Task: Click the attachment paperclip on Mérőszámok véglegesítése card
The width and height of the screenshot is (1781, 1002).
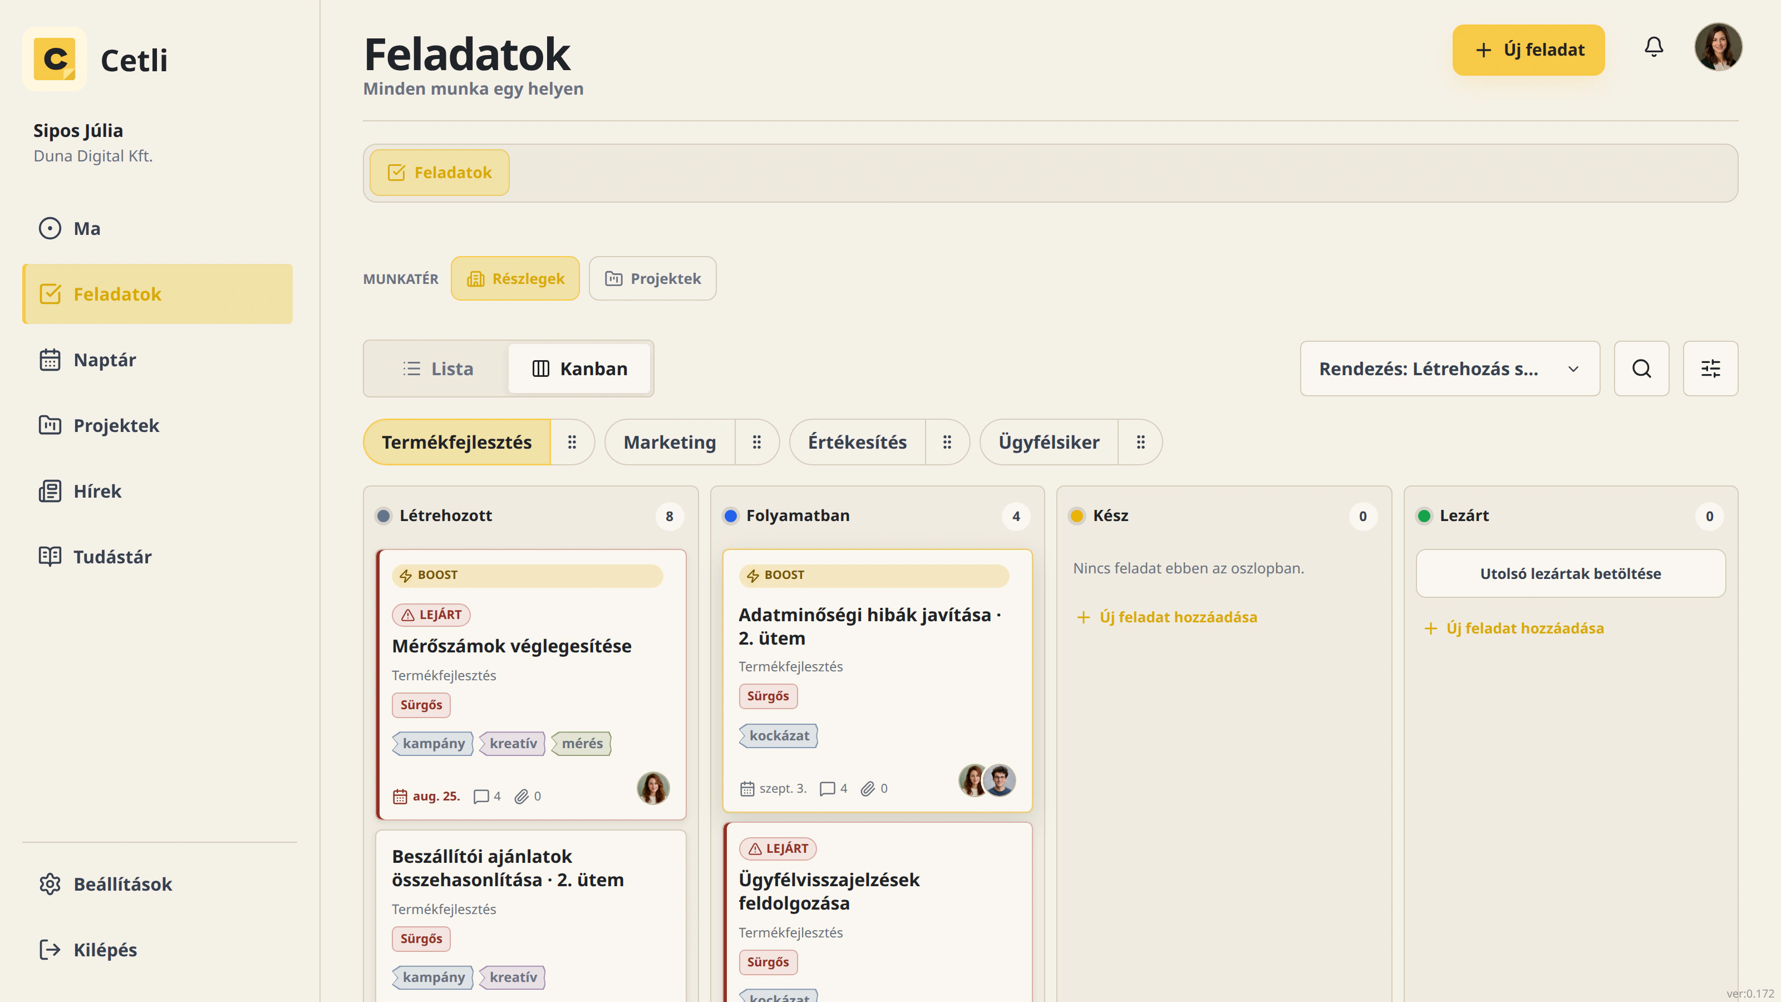Action: coord(521,797)
